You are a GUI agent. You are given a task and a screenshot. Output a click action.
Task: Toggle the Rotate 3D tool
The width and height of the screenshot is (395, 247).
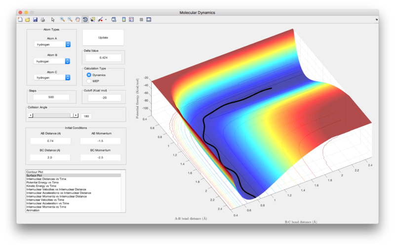coord(85,19)
